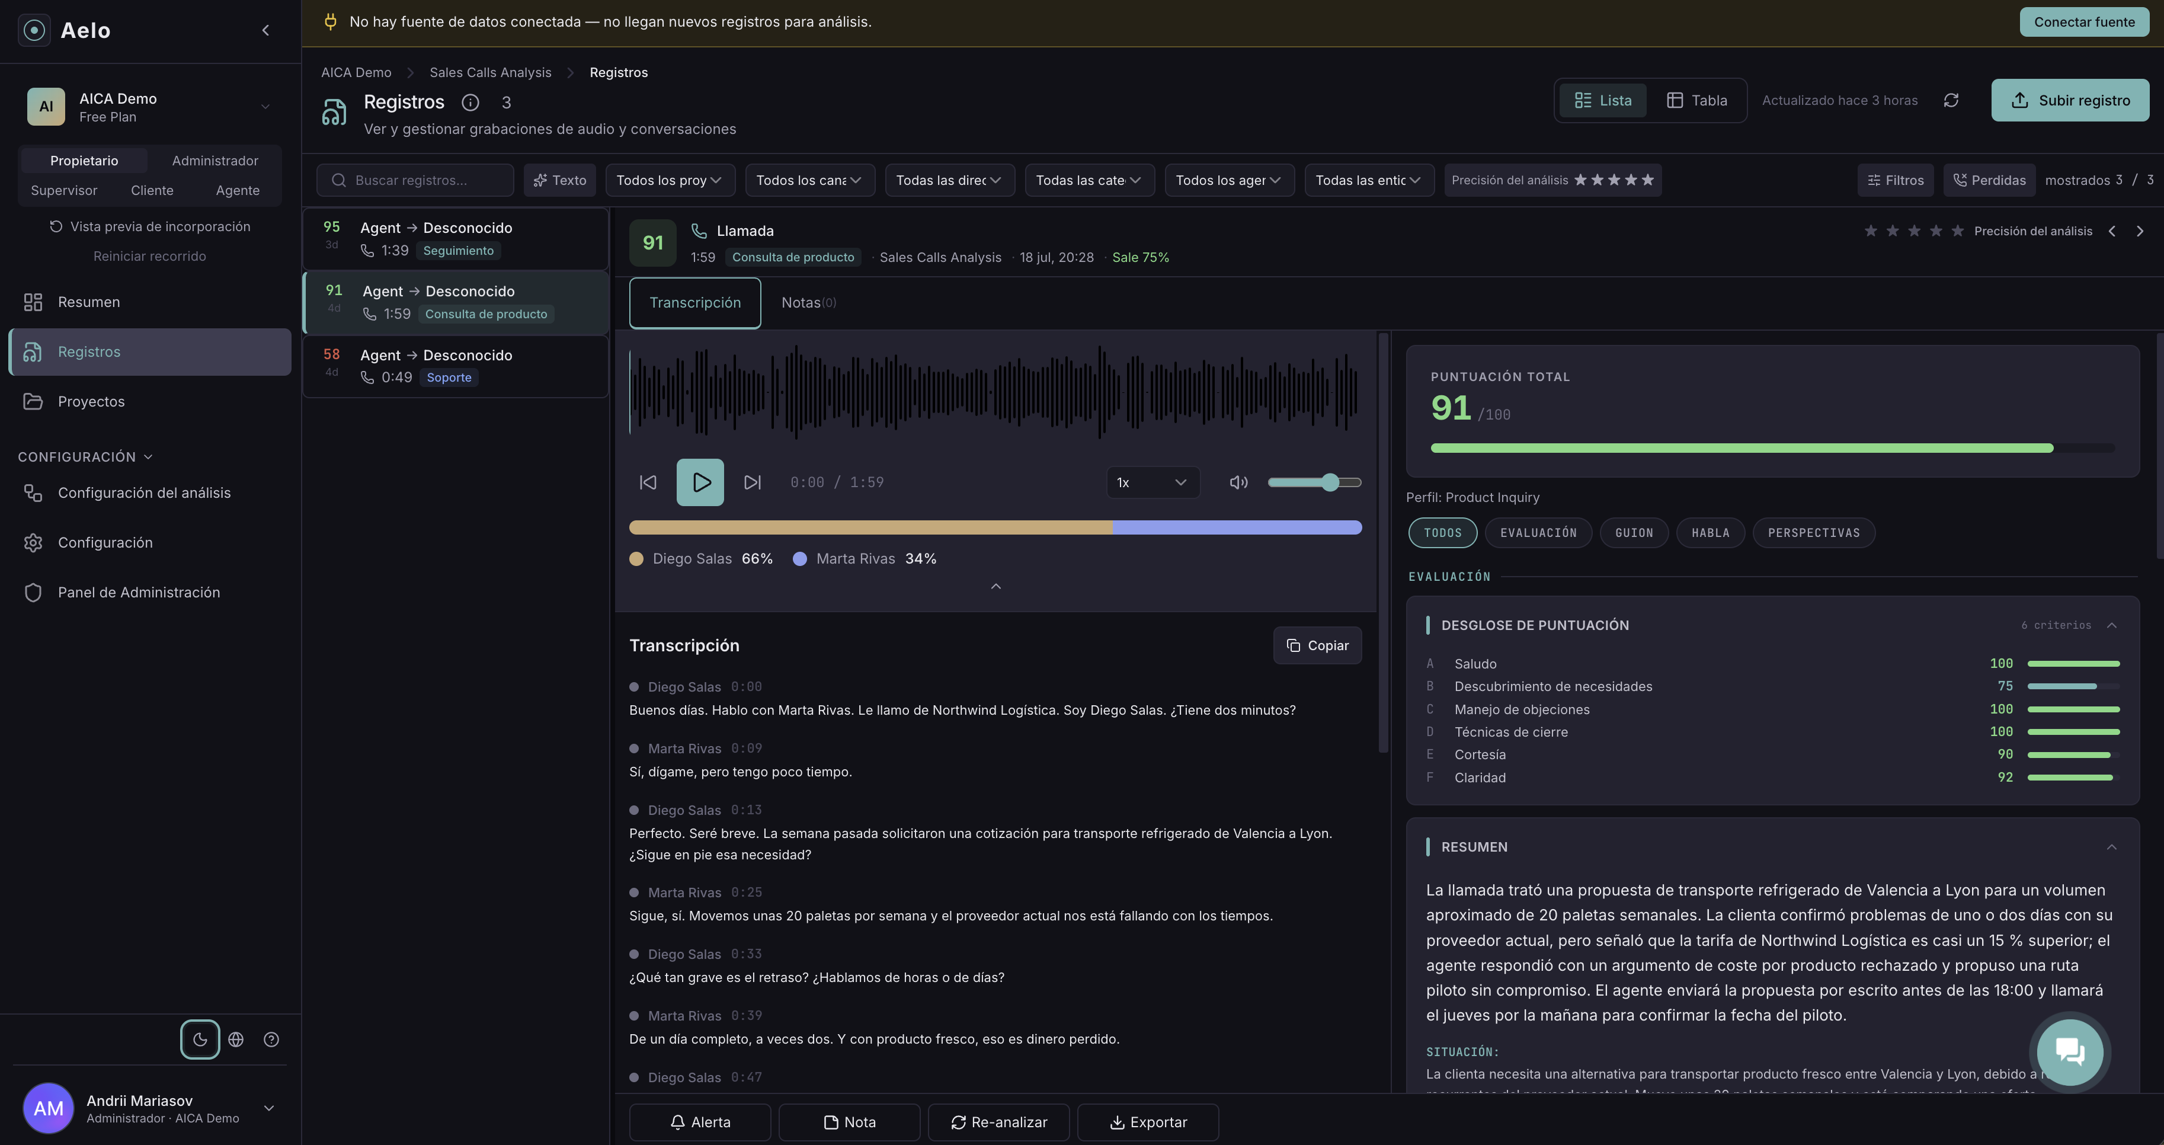2164x1145 pixels.
Task: Collapse the sidebar with the arrow icon
Action: click(x=265, y=30)
